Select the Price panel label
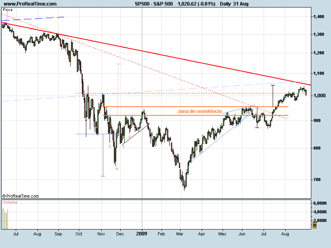Image resolution: width=331 pixels, height=248 pixels. 7,10
